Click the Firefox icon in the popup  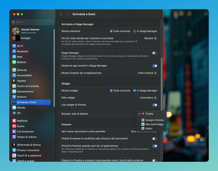coord(143,114)
